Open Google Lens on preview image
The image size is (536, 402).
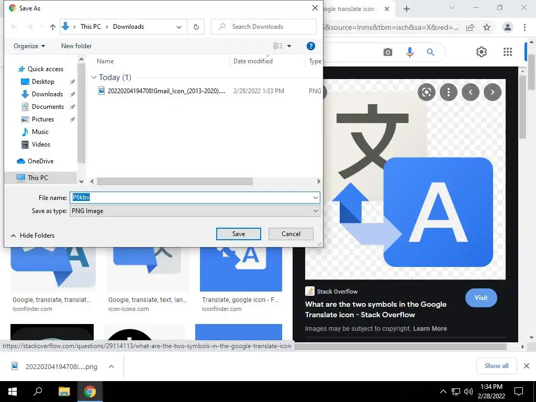[x=426, y=92]
